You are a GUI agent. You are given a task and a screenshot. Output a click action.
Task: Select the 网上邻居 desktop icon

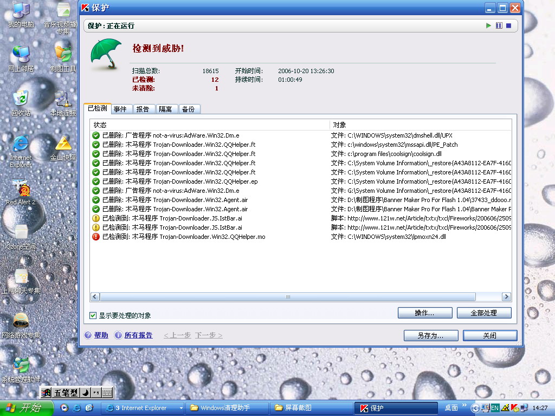tap(21, 58)
